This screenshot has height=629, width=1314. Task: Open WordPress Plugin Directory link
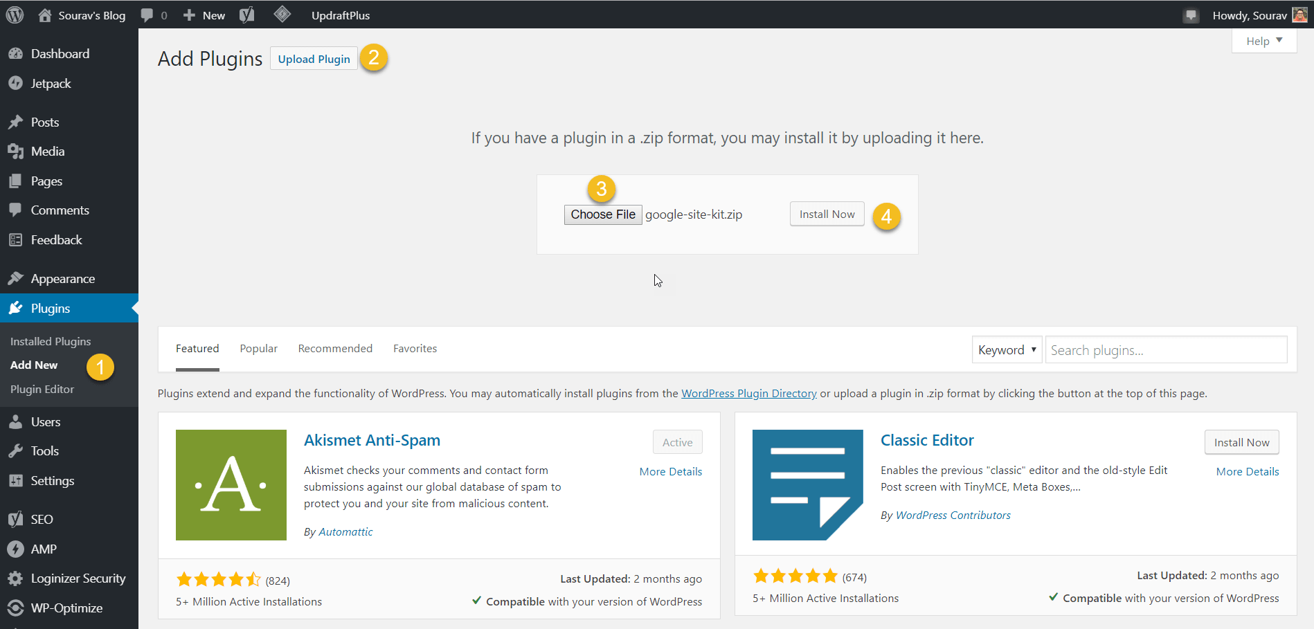pyautogui.click(x=749, y=394)
